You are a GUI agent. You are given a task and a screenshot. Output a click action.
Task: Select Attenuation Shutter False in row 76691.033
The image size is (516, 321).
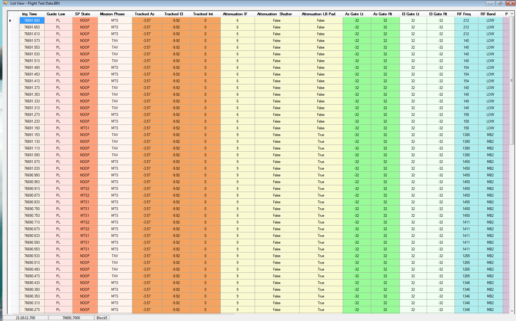[x=277, y=168]
